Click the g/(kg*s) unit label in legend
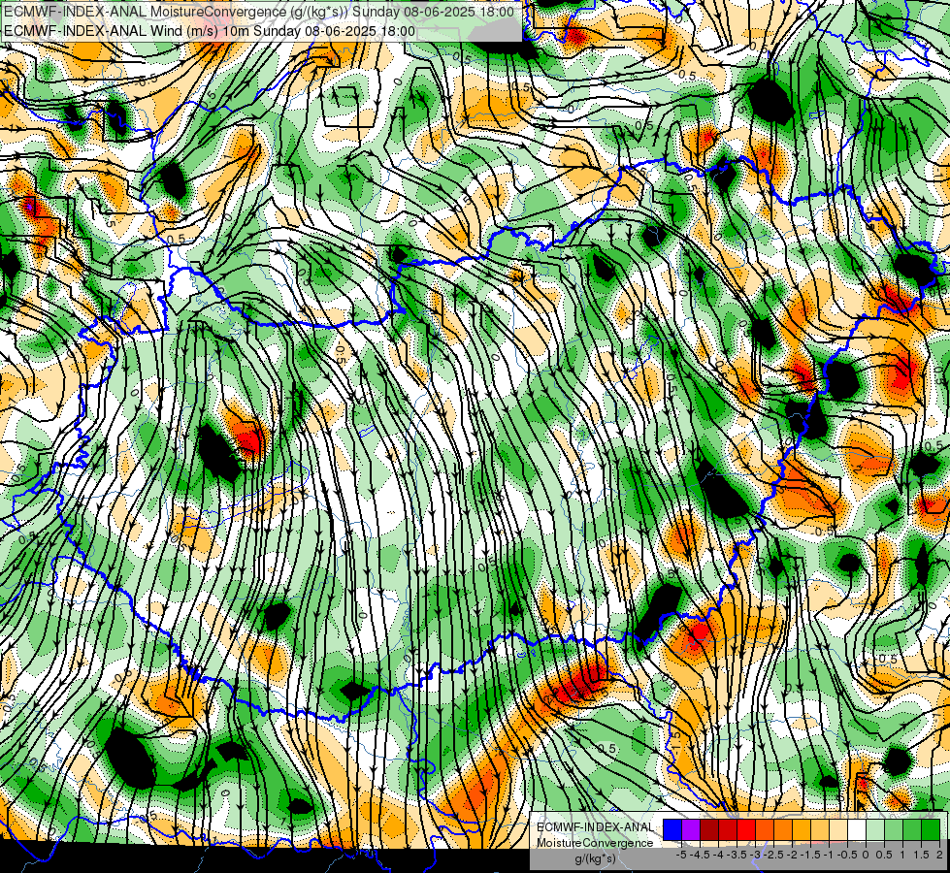950x873 pixels. (x=596, y=857)
